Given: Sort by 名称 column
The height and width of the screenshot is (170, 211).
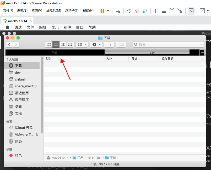Looking at the screenshot, I should (x=73, y=59).
